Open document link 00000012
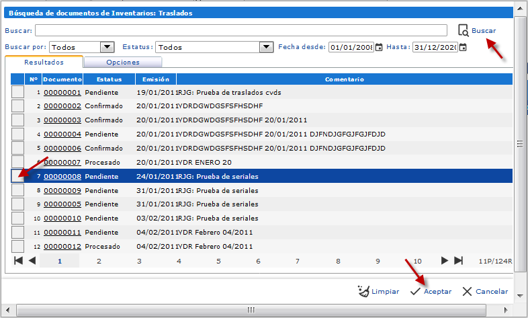 (62, 246)
